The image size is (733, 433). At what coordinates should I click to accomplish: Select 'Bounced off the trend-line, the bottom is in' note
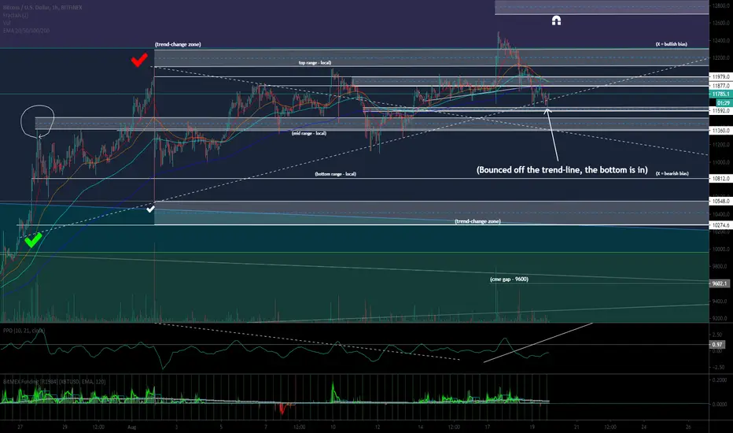click(x=562, y=170)
